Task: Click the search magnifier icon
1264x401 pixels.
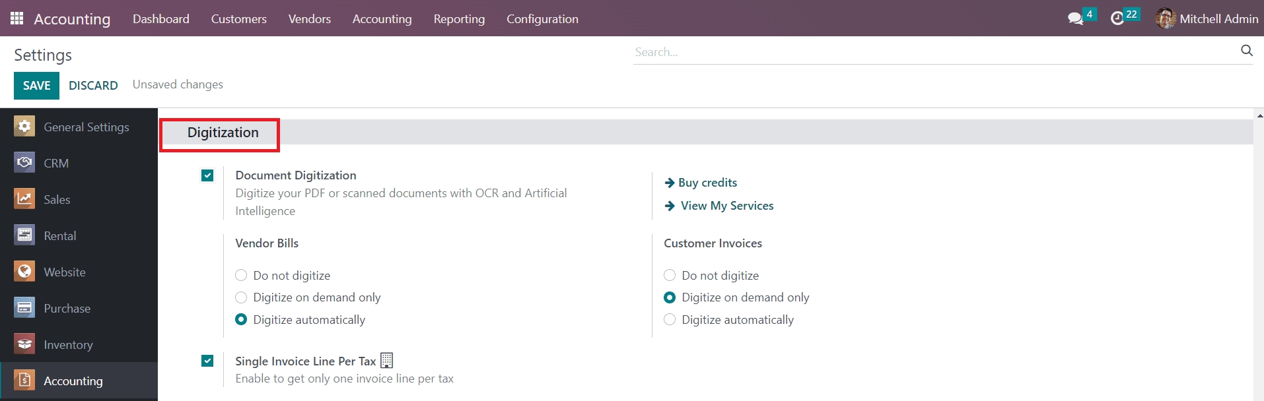Action: pyautogui.click(x=1246, y=51)
